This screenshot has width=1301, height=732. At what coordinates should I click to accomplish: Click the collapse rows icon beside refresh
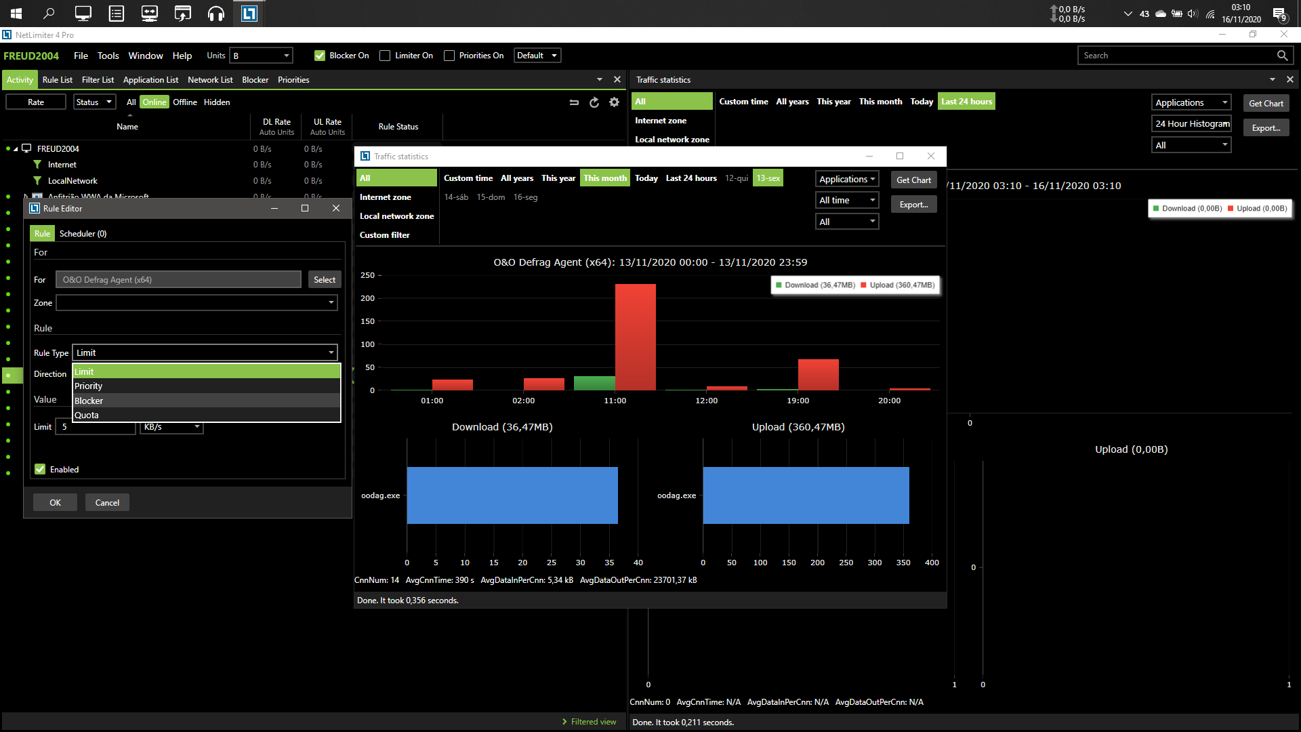[x=574, y=102]
